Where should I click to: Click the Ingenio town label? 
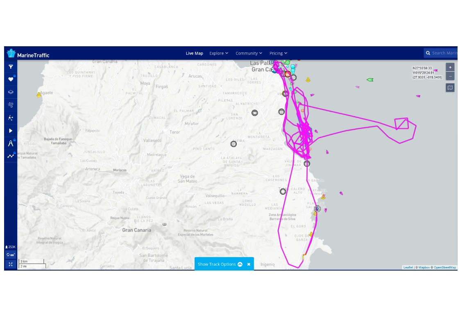tap(267, 264)
